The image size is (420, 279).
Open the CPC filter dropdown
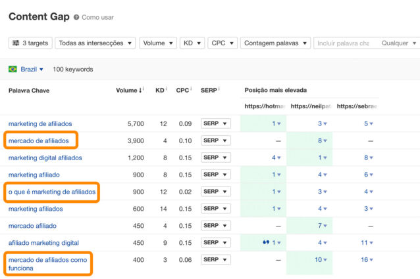222,43
